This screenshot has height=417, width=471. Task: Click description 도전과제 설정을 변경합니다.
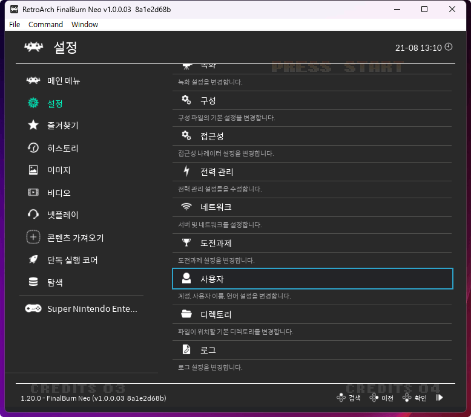(x=216, y=260)
